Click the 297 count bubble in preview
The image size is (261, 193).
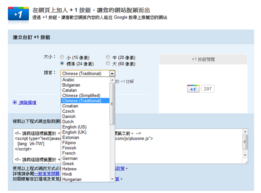tap(207, 89)
